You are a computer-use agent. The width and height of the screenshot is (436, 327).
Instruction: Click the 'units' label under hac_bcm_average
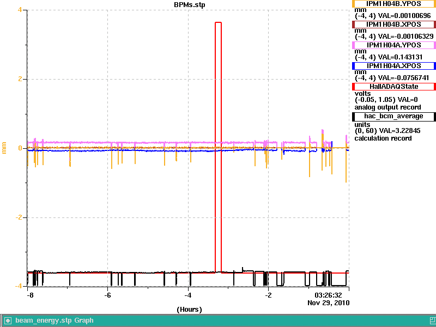[362, 125]
